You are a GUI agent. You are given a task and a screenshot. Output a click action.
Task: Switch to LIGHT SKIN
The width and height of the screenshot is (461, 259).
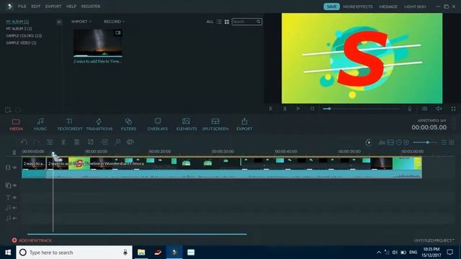tap(415, 6)
